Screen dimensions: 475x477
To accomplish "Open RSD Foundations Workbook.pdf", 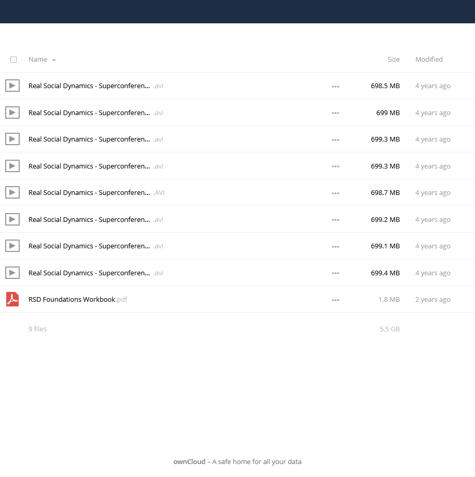I will click(x=78, y=299).
